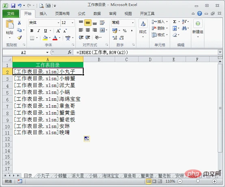225x187 pixels.
Task: Apply the Fill Color paint bucket
Action: [x=45, y=38]
